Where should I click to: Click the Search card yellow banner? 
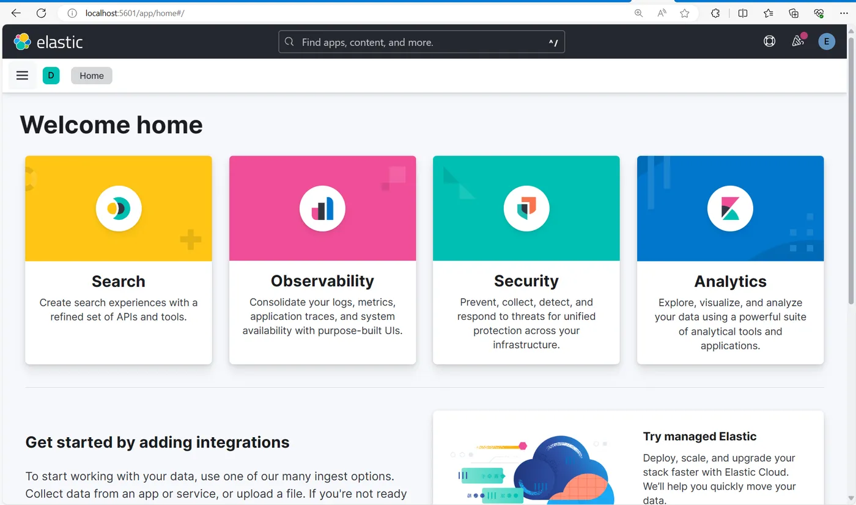coord(119,209)
